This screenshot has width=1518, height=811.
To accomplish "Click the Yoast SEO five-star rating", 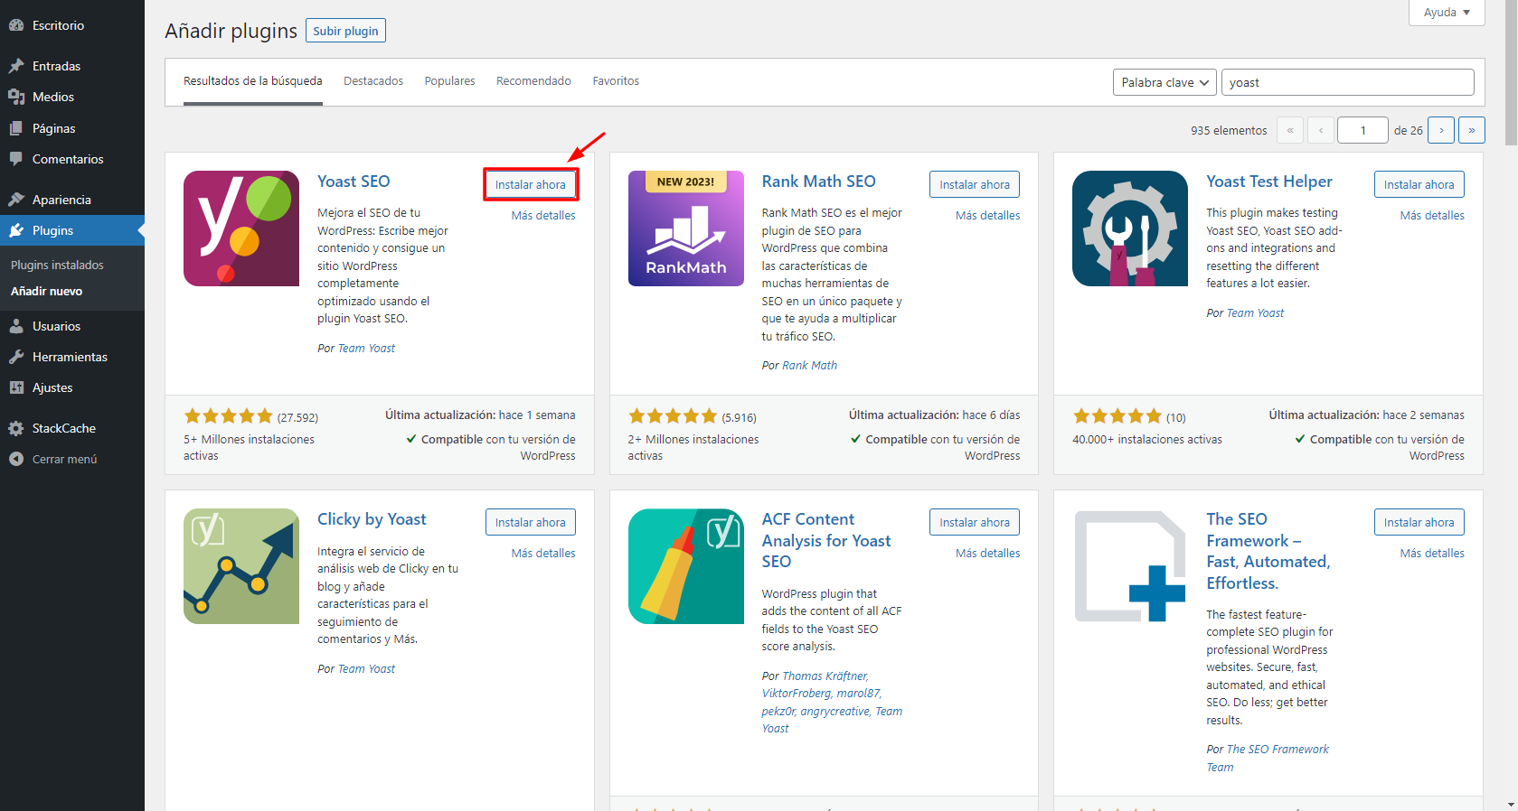I will coord(228,416).
